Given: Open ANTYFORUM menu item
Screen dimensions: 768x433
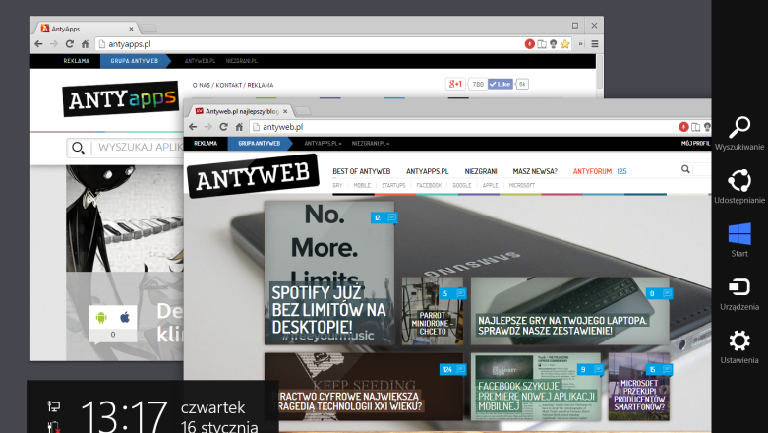Looking at the screenshot, I should [x=592, y=171].
